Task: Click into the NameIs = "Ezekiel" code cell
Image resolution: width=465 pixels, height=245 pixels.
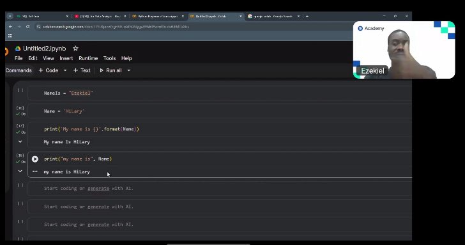Action: point(220,93)
